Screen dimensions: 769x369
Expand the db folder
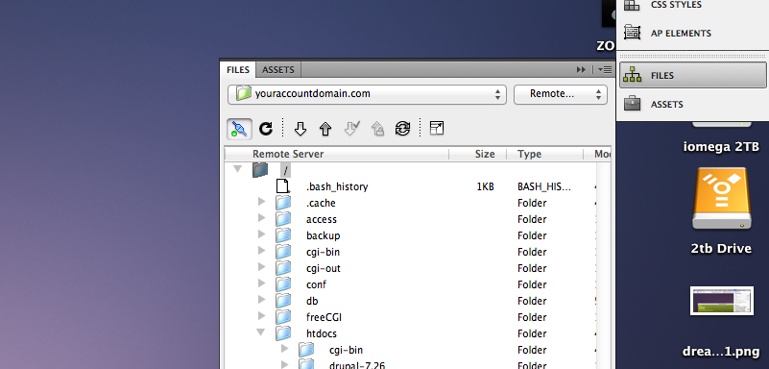point(261,300)
